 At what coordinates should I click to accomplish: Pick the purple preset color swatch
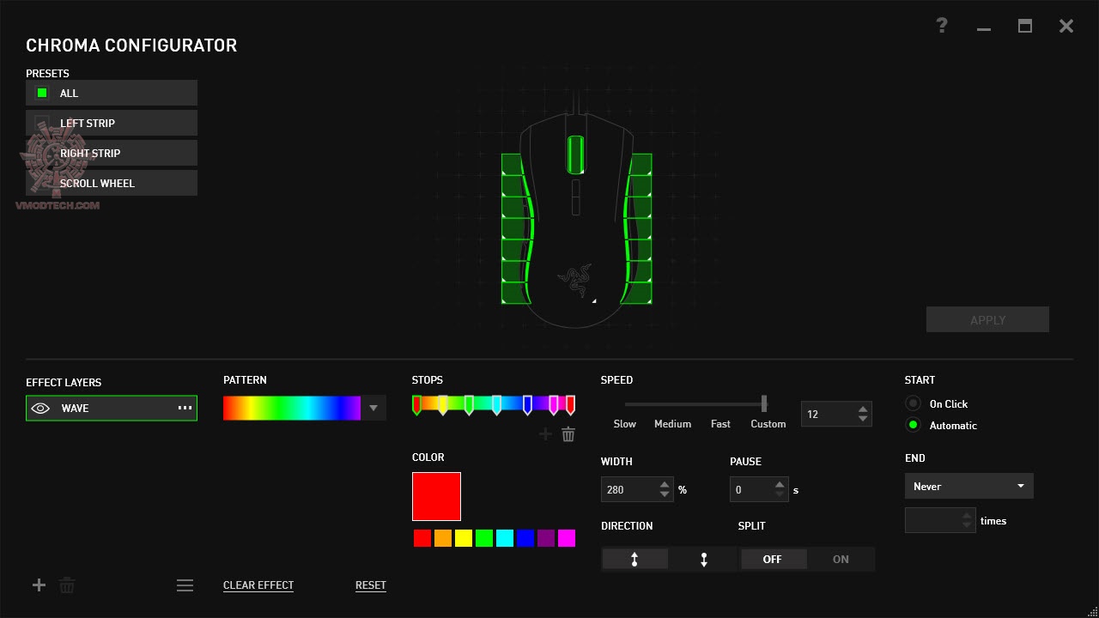[x=546, y=538]
